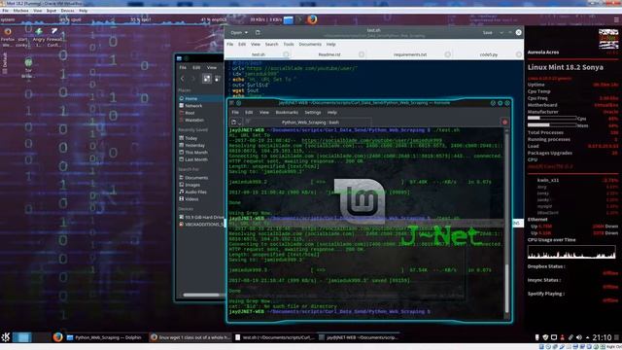
Task: Click Dolphin sidebar horizontal scrollbar
Action: coord(202,295)
